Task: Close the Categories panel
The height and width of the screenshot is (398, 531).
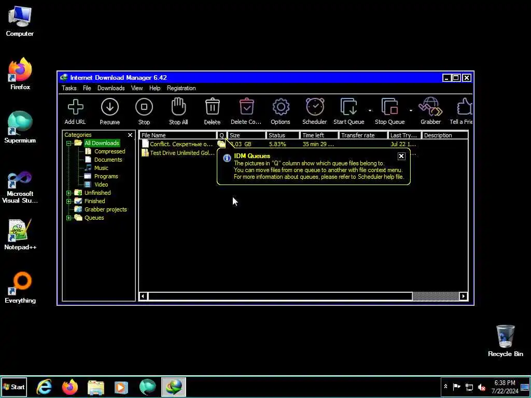Action: pos(130,135)
